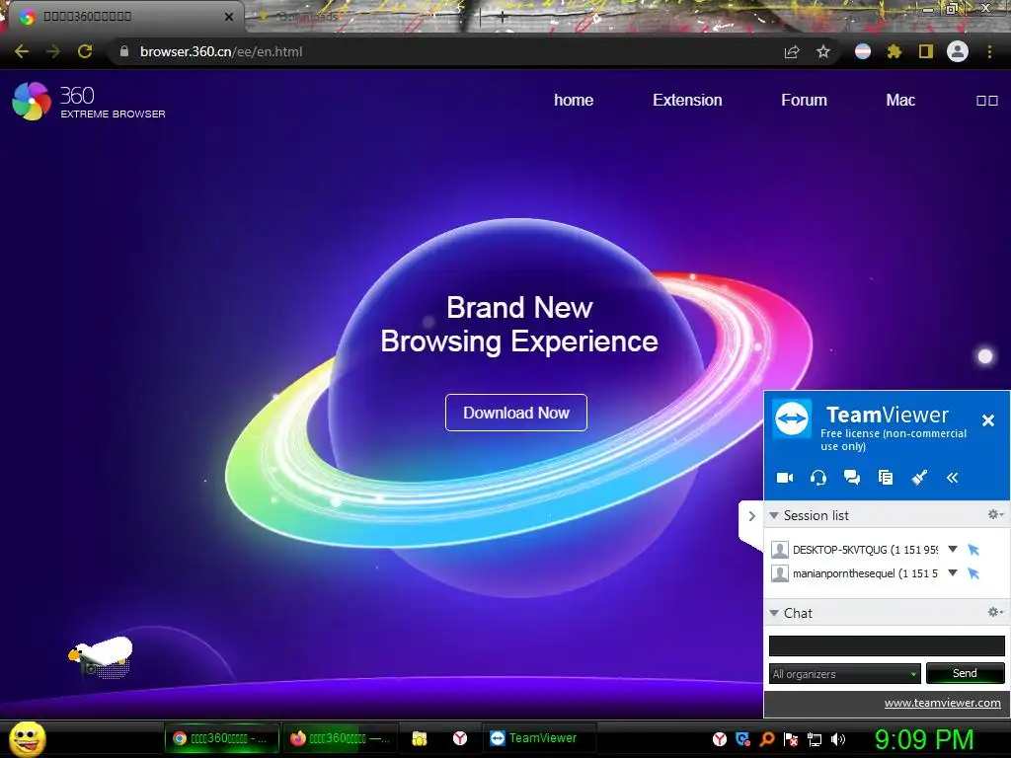Image resolution: width=1011 pixels, height=758 pixels.
Task: Close the TeamViewer panel with X
Action: pos(987,420)
